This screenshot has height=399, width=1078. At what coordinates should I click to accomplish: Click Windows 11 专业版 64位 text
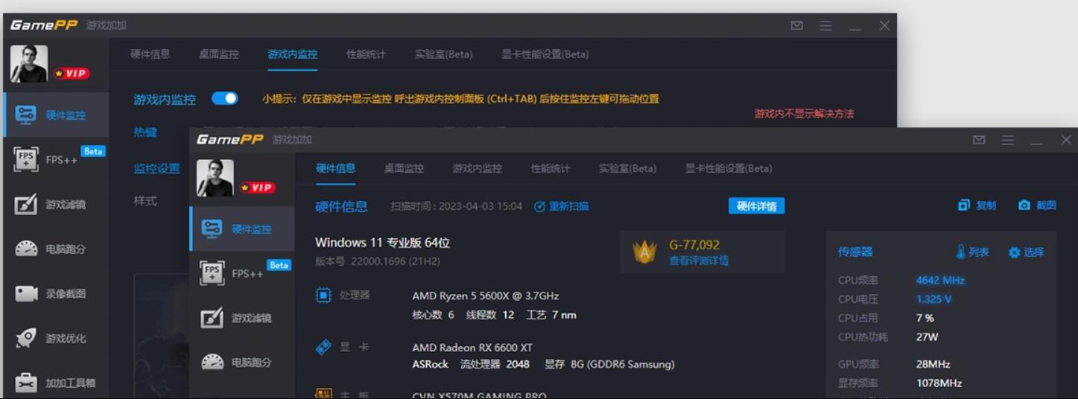(382, 243)
